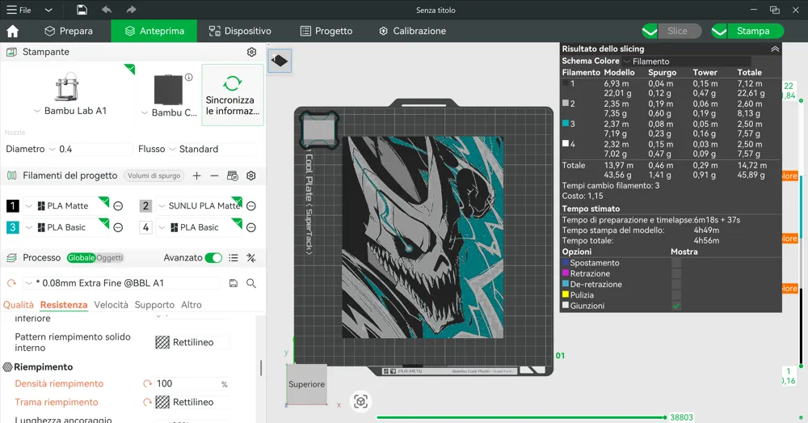Edit filament 1 preset options icon
This screenshot has height=423, width=808.
(118, 206)
